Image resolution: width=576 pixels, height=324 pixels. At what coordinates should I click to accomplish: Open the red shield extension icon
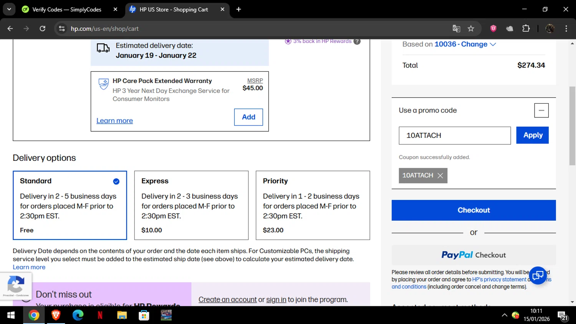pos(493,28)
